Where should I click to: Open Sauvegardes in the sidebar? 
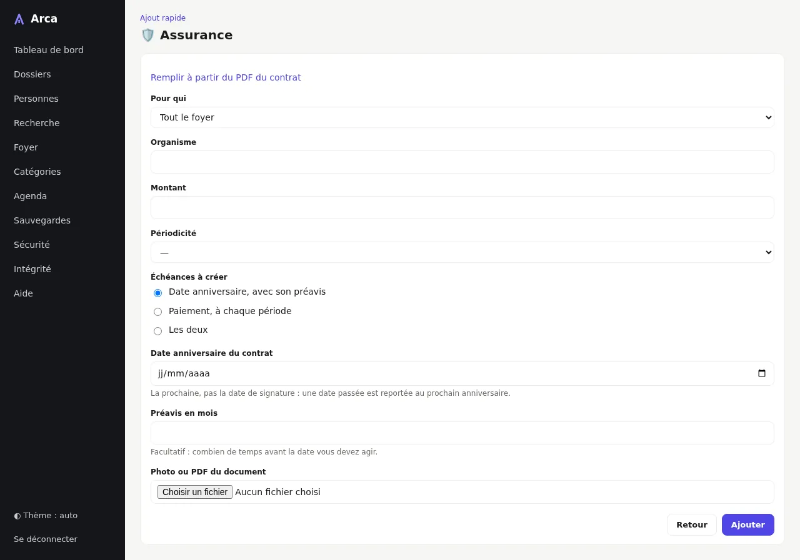[x=42, y=220]
